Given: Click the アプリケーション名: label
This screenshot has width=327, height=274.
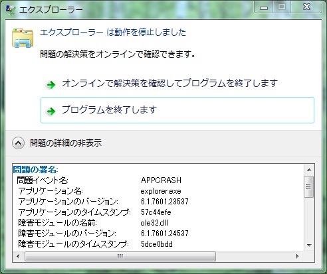Looking at the screenshot, I should (51, 191).
